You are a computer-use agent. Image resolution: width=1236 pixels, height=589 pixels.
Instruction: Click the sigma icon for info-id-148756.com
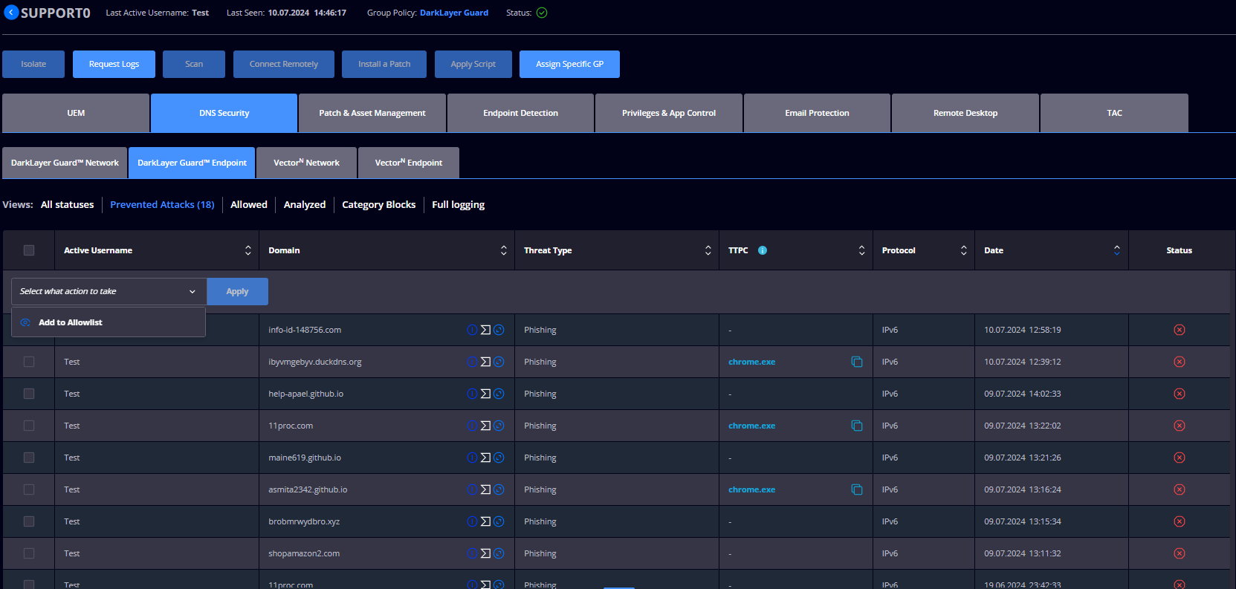coord(485,330)
